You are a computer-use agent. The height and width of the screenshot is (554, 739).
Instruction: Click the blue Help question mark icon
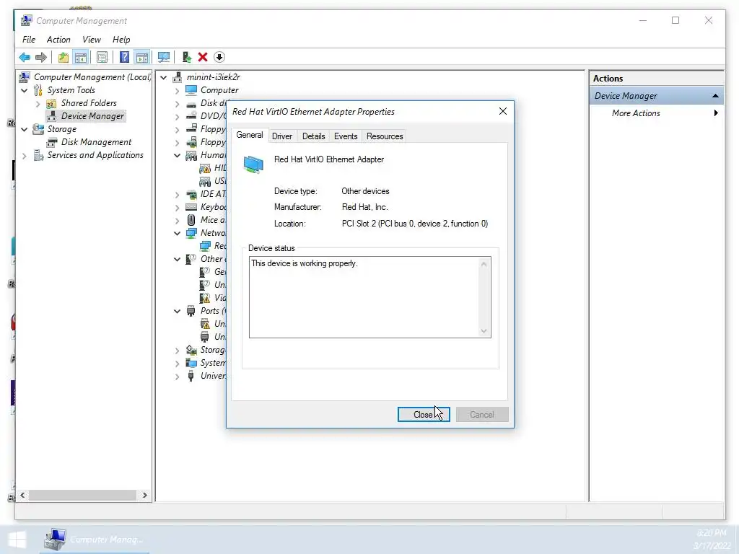[124, 58]
